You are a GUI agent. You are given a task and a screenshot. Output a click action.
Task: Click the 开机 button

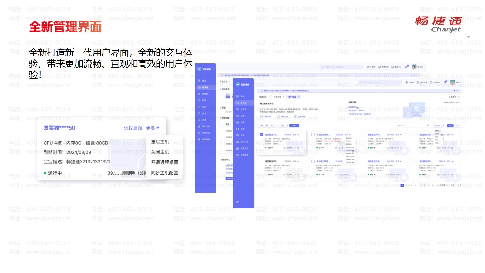point(262,126)
